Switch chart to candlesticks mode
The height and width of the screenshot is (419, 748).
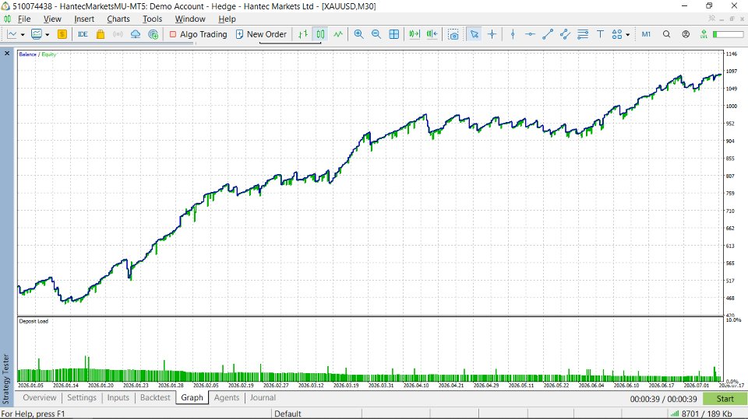pyautogui.click(x=320, y=34)
